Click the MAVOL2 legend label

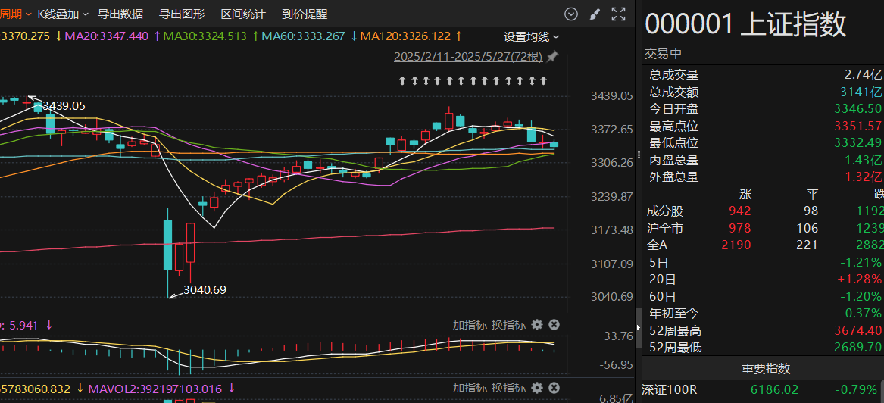click(155, 389)
